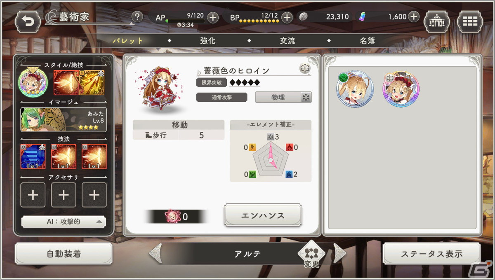Open the grid menu icon

470,21
